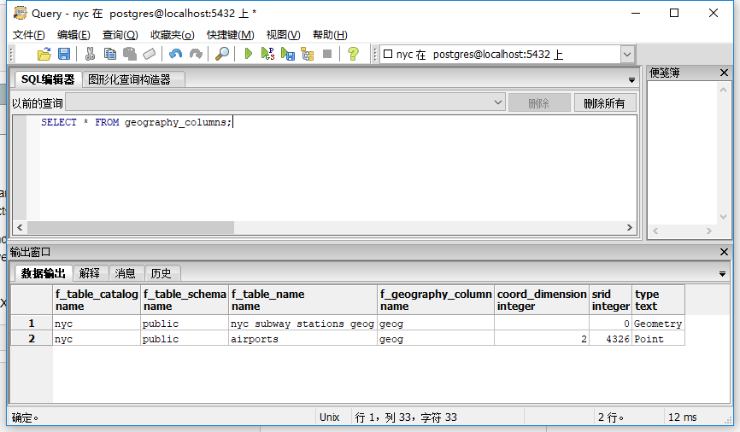
Task: Select the f_geography_column column header
Action: (x=436, y=300)
